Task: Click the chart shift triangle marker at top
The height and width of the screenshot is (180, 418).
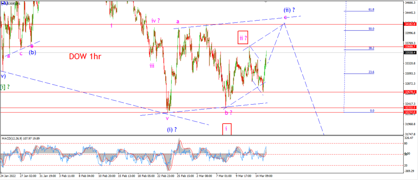Action: tap(265, 2)
